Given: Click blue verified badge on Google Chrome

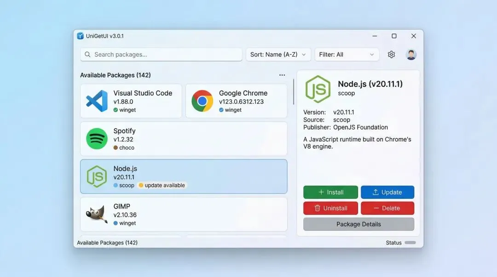Looking at the screenshot, I should [x=221, y=110].
